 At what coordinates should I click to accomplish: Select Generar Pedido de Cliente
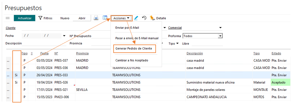[134, 48]
